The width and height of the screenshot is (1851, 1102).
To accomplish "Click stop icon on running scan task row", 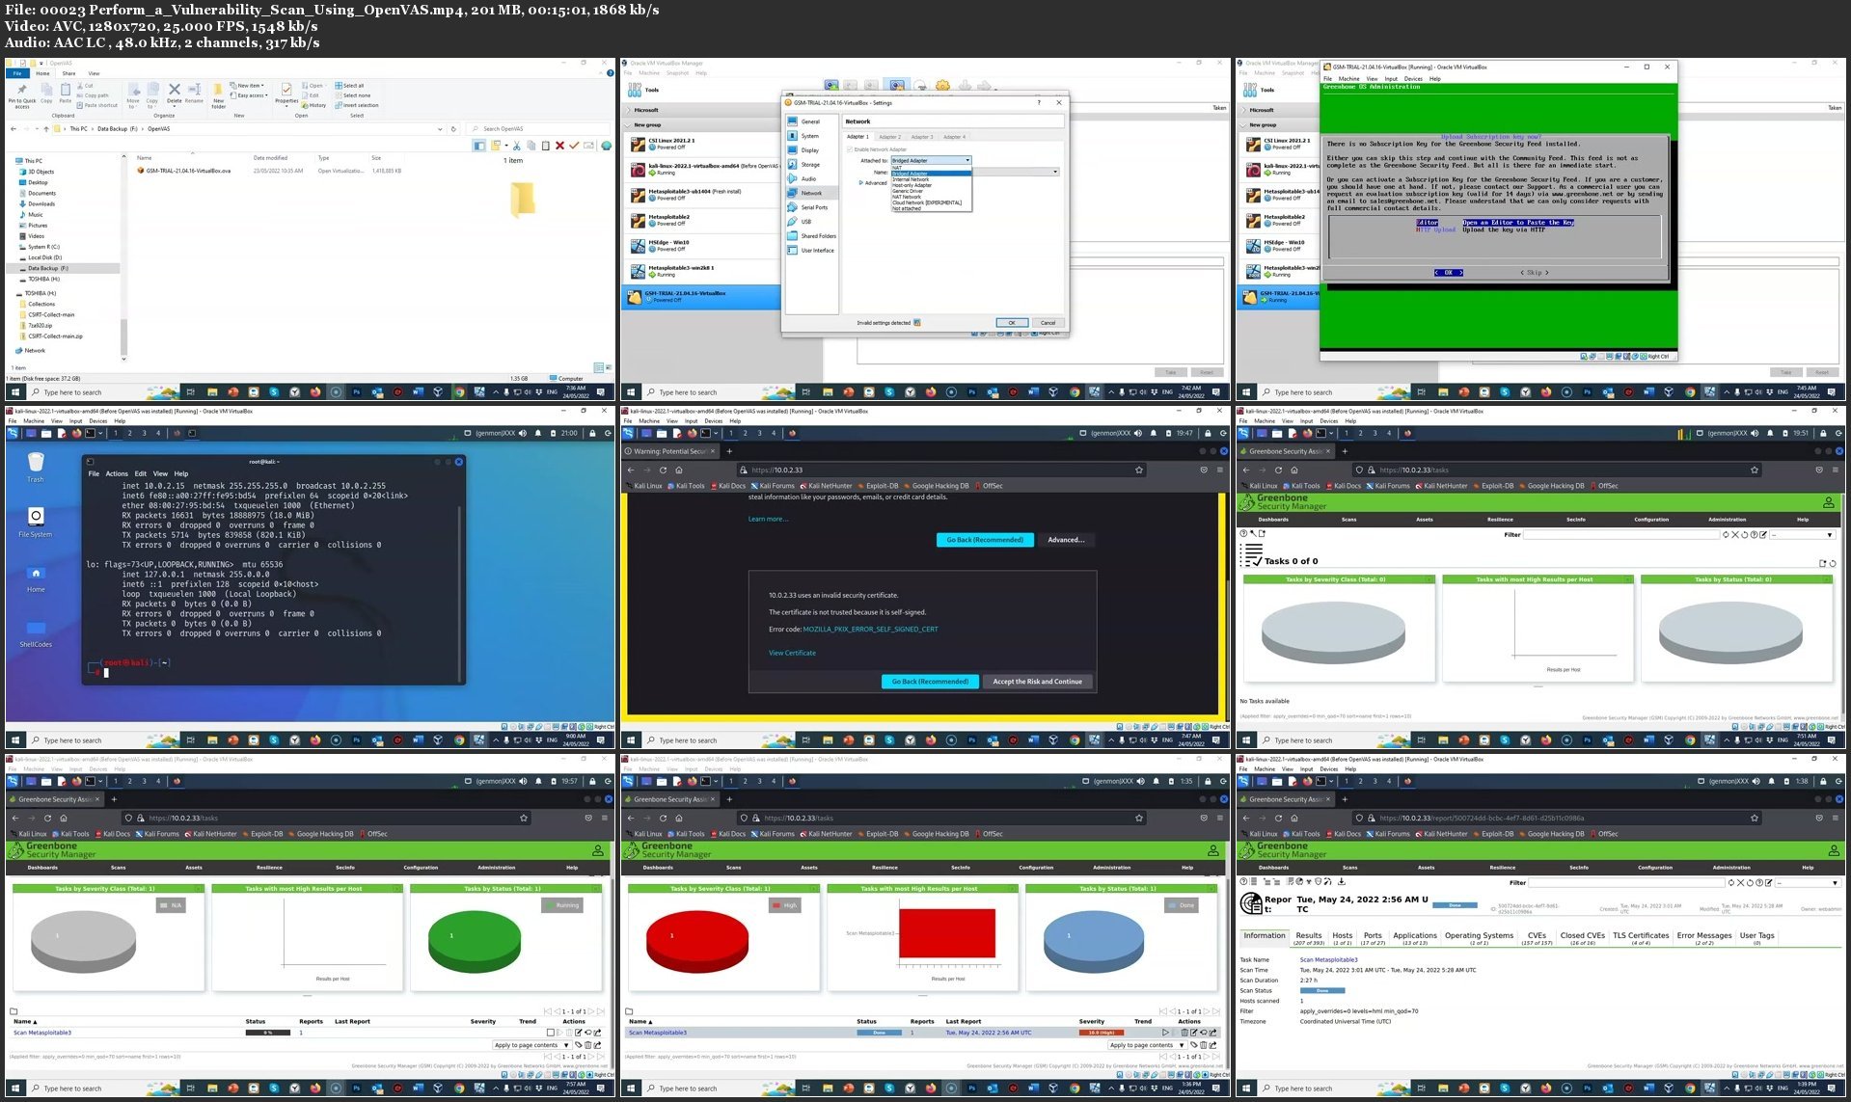I will [x=551, y=1033].
